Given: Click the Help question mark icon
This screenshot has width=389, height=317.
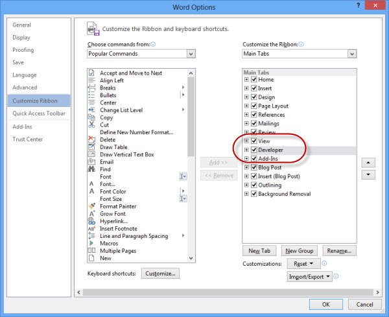Looking at the screenshot, I should [358, 5].
